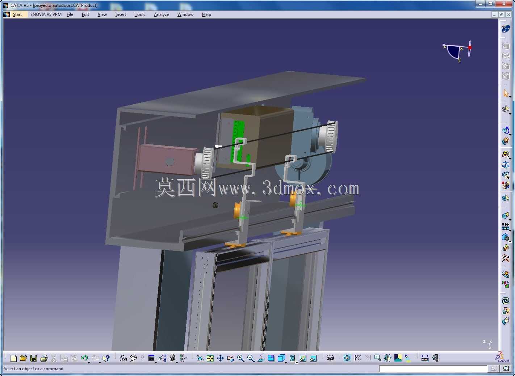Viewport: 515px width, 376px height.
Task: Click the Fix Component anchor icon
Action: pos(506,165)
